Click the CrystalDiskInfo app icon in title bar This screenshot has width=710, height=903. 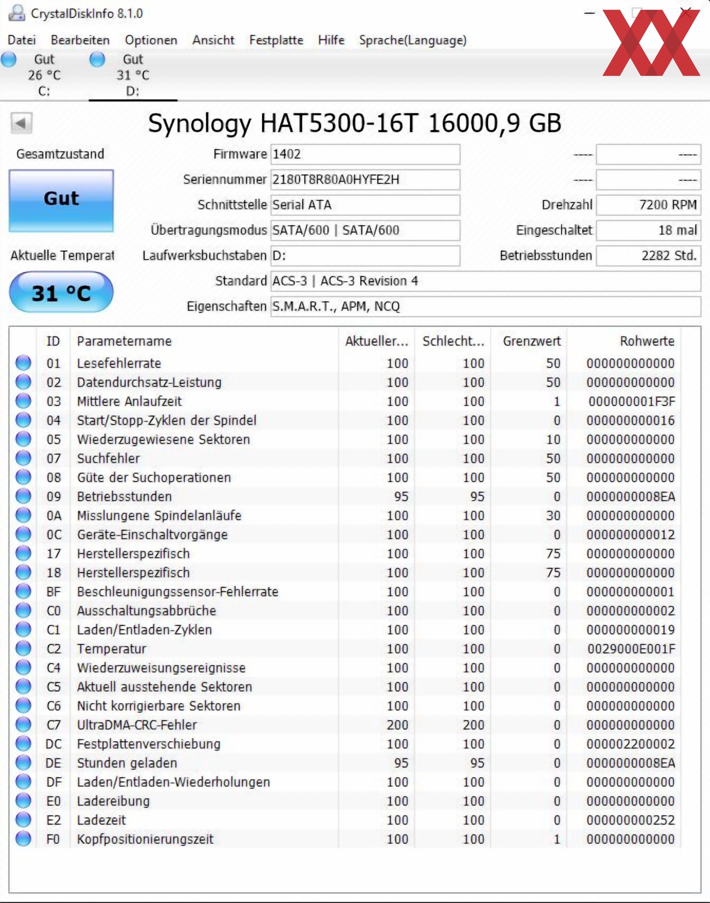pos(17,13)
